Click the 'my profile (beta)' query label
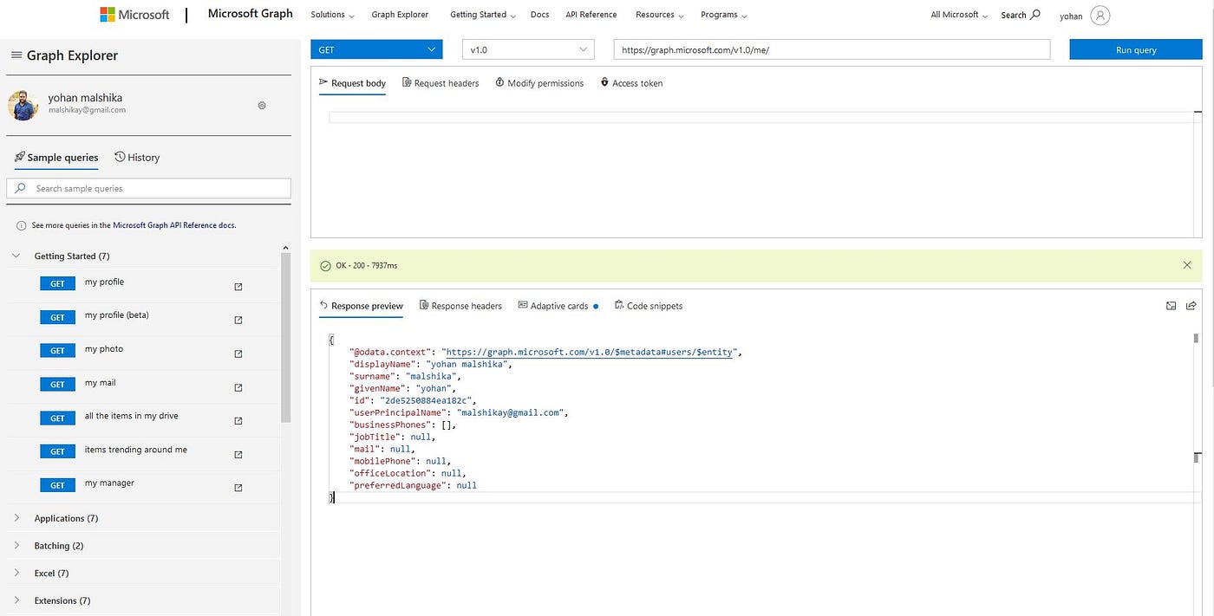The height and width of the screenshot is (616, 1214). tap(117, 315)
